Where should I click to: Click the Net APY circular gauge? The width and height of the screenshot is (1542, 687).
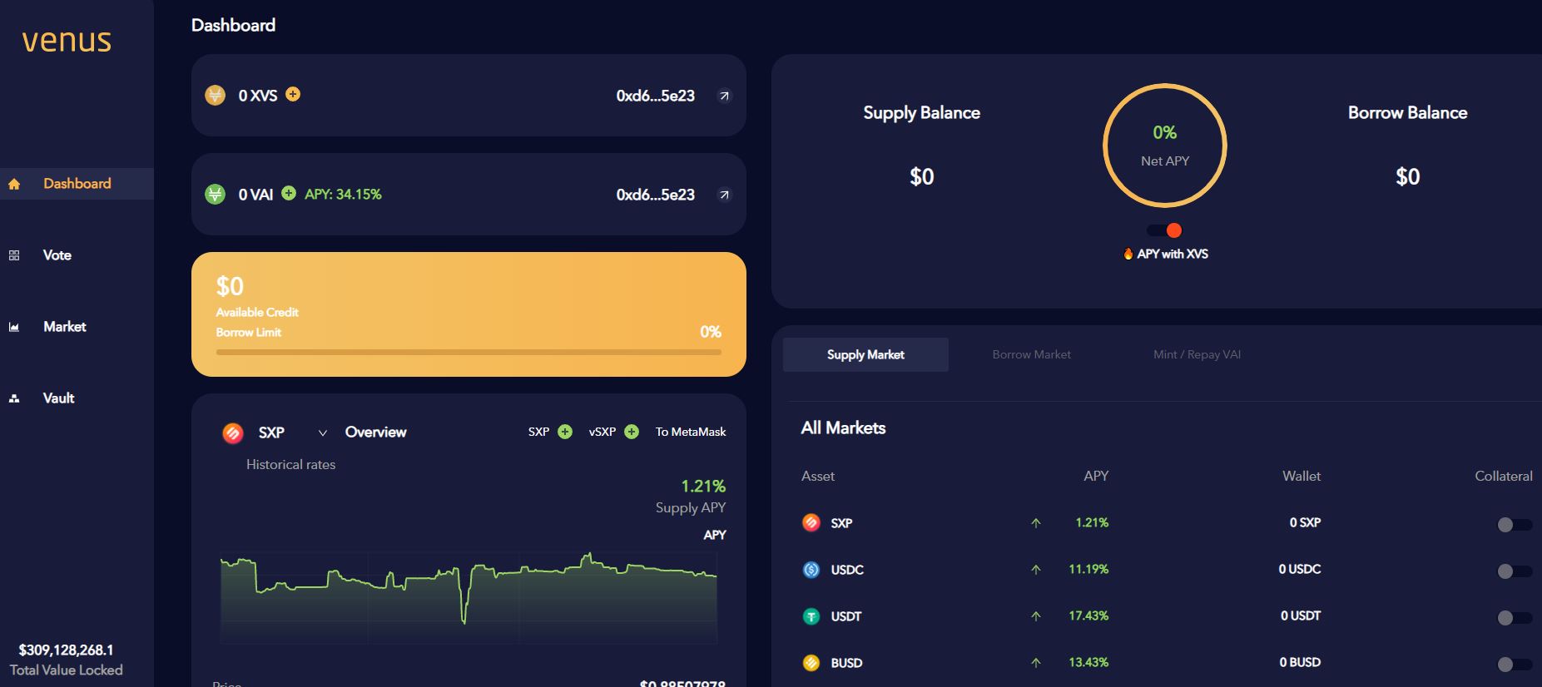pyautogui.click(x=1165, y=146)
